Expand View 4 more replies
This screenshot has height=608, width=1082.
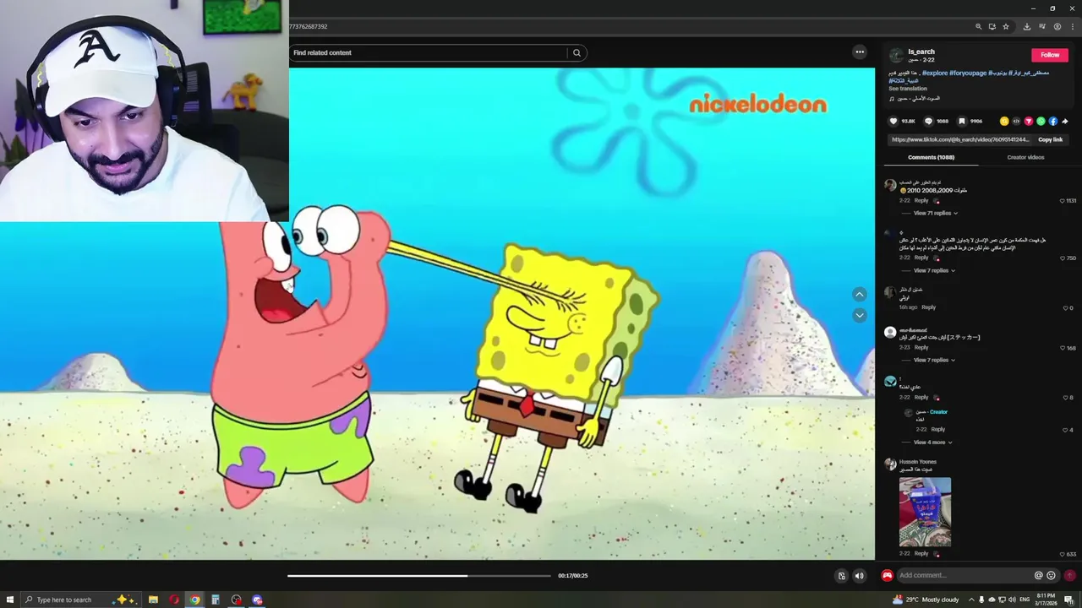(x=932, y=442)
